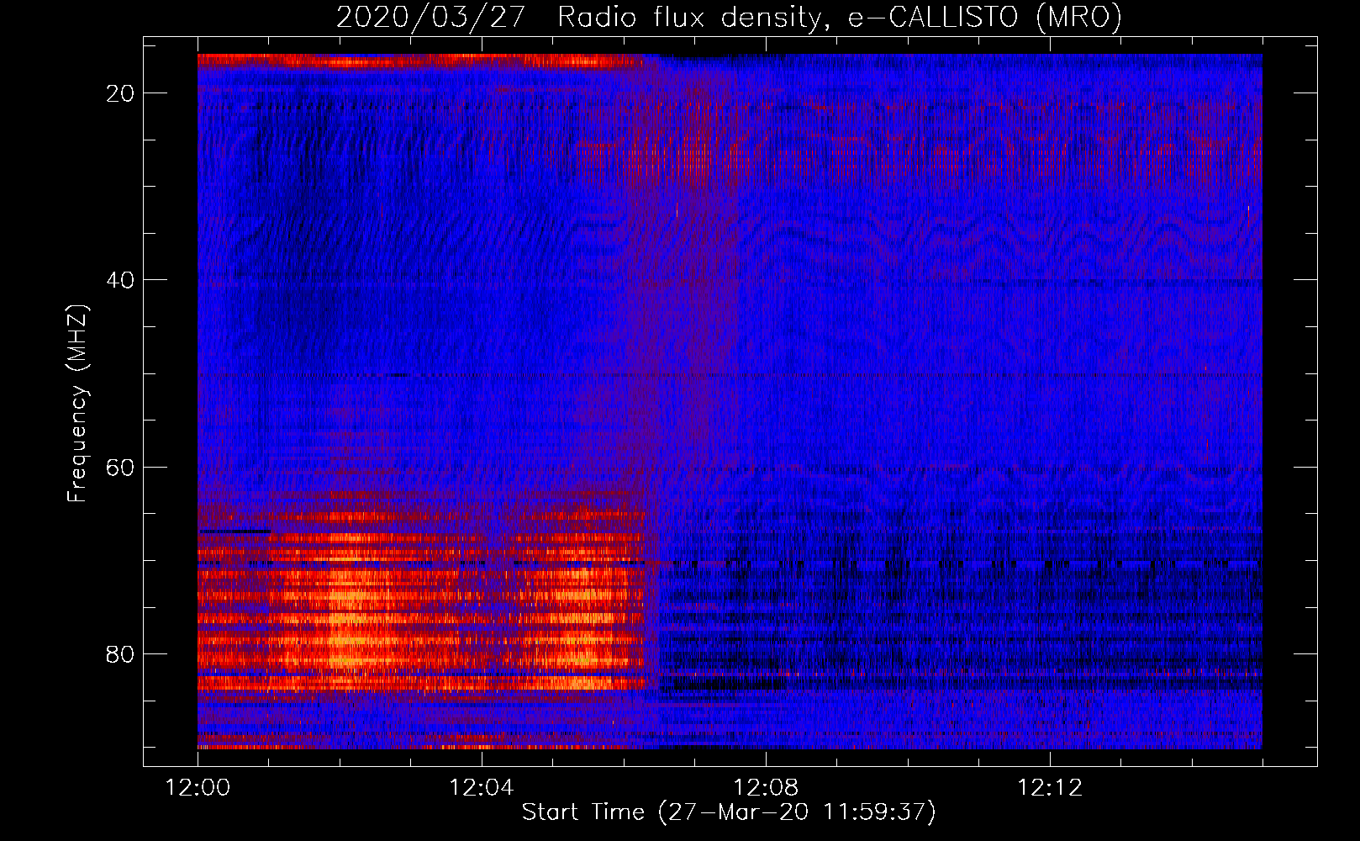
Task: Click the '40' frequency tick label
Action: coord(121,280)
